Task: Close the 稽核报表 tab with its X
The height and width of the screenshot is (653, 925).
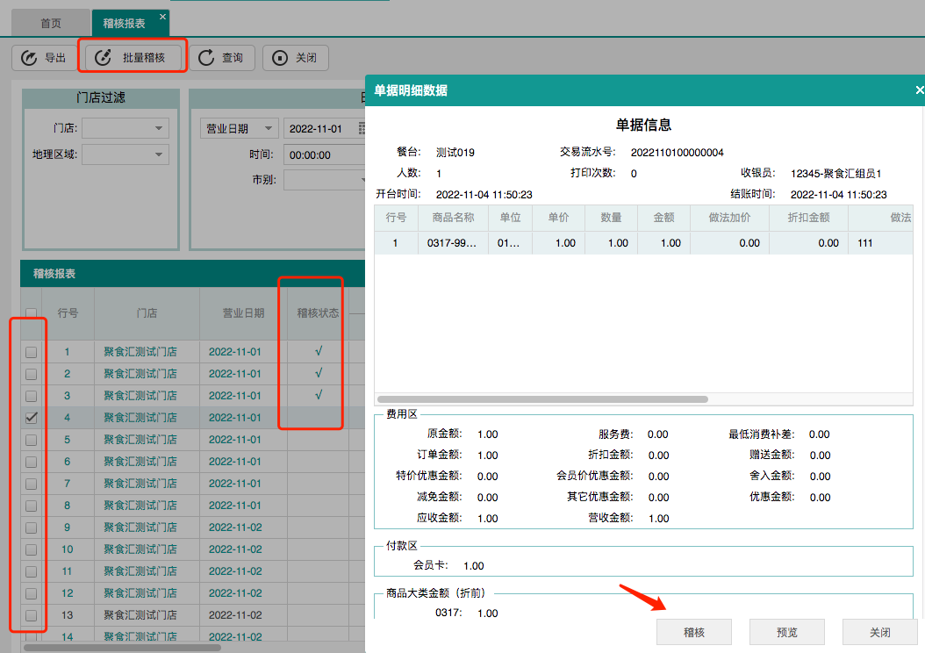Action: tap(162, 17)
